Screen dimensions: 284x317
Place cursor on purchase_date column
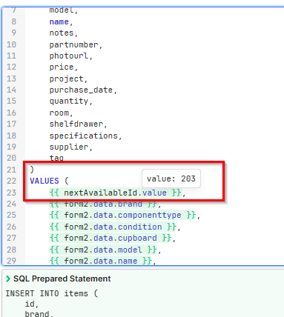(x=81, y=90)
